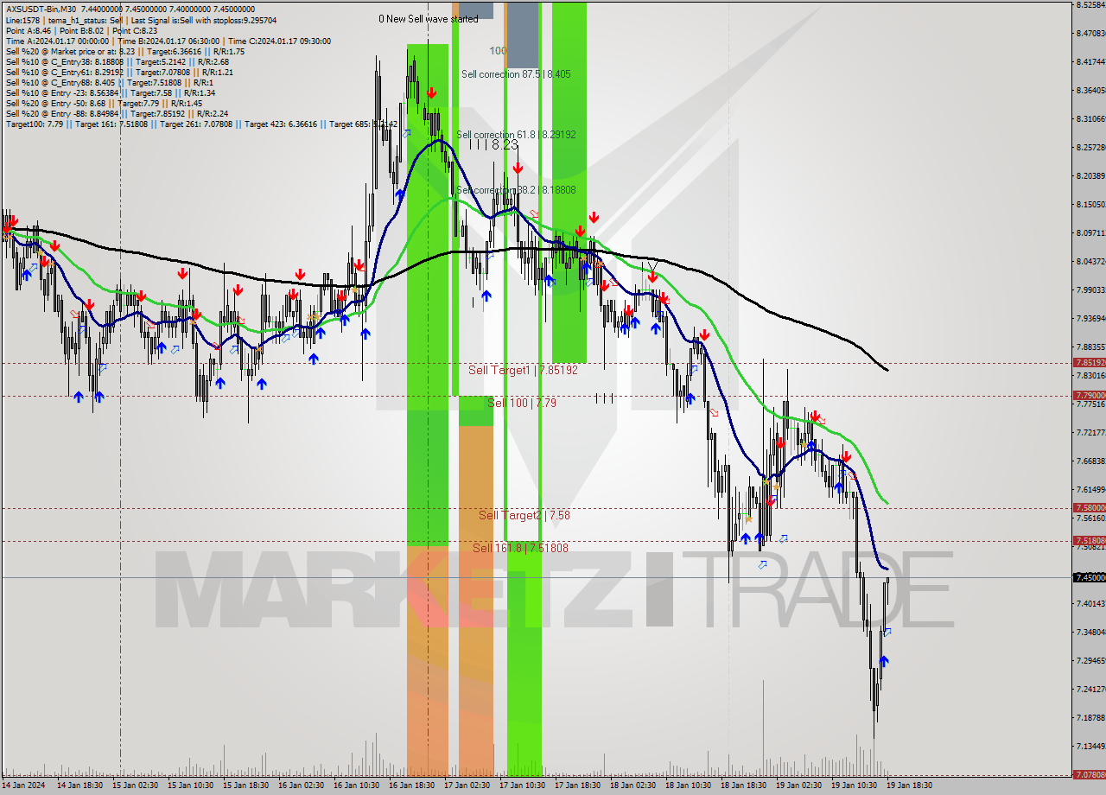The height and width of the screenshot is (795, 1106).
Task: Select the 'Sell 161.8 | 7.51808' label
Action: (520, 548)
